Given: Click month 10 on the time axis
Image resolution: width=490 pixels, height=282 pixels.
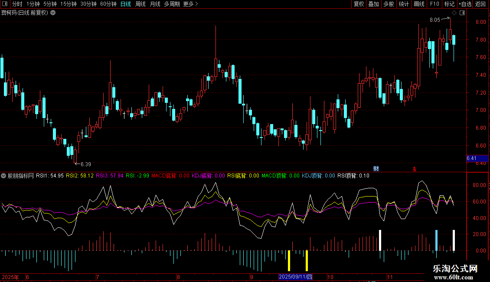Looking at the screenshot, I should pyautogui.click(x=330, y=277).
